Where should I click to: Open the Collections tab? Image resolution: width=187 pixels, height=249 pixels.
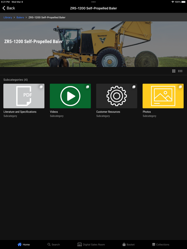pyautogui.click(x=161, y=244)
